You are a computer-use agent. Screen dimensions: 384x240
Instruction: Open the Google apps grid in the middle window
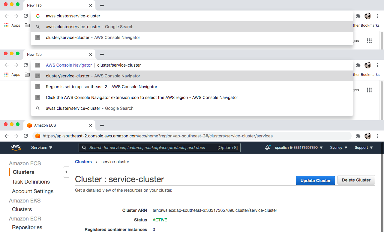369,90
